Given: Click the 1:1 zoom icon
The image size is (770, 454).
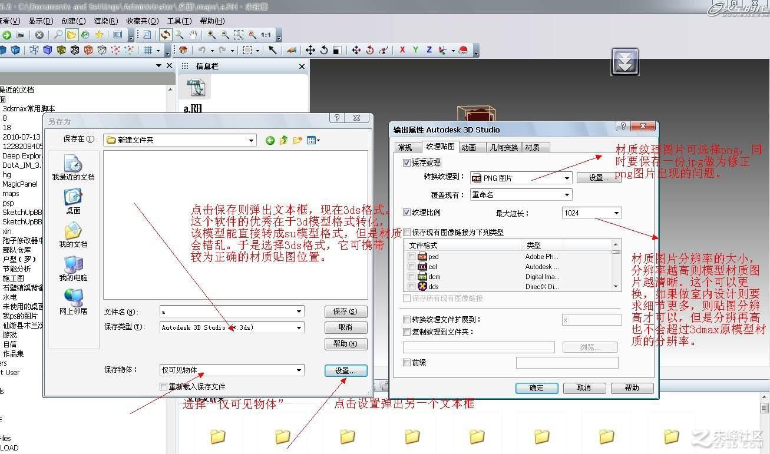Looking at the screenshot, I should pyautogui.click(x=266, y=35).
